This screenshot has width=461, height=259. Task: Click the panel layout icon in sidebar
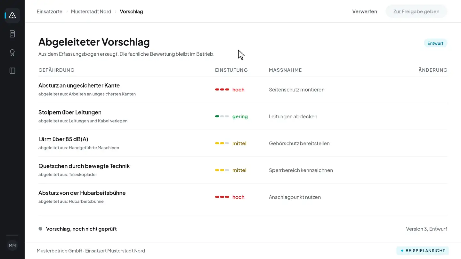(x=12, y=71)
